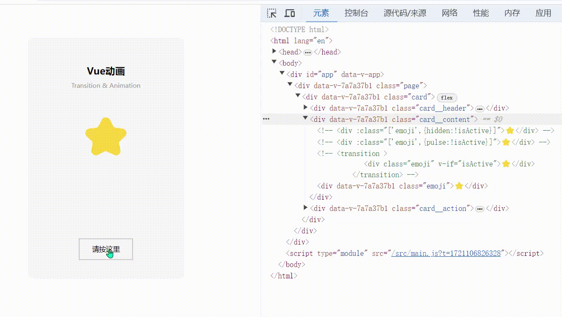Collapse the body node arrow
The image size is (562, 317).
point(274,62)
